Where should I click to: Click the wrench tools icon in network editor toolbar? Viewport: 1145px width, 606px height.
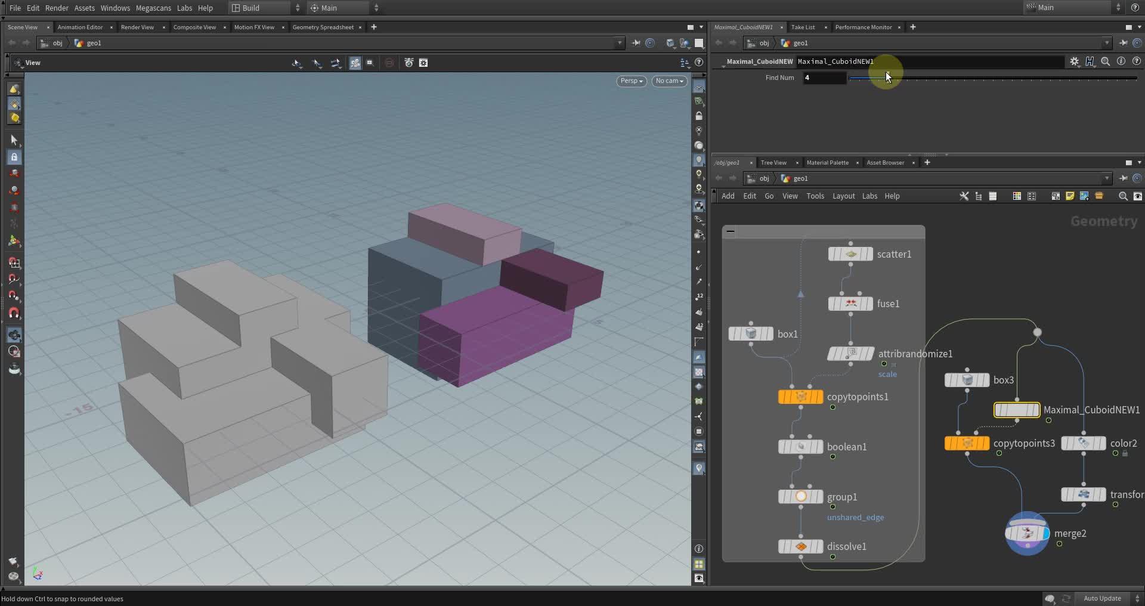(964, 196)
